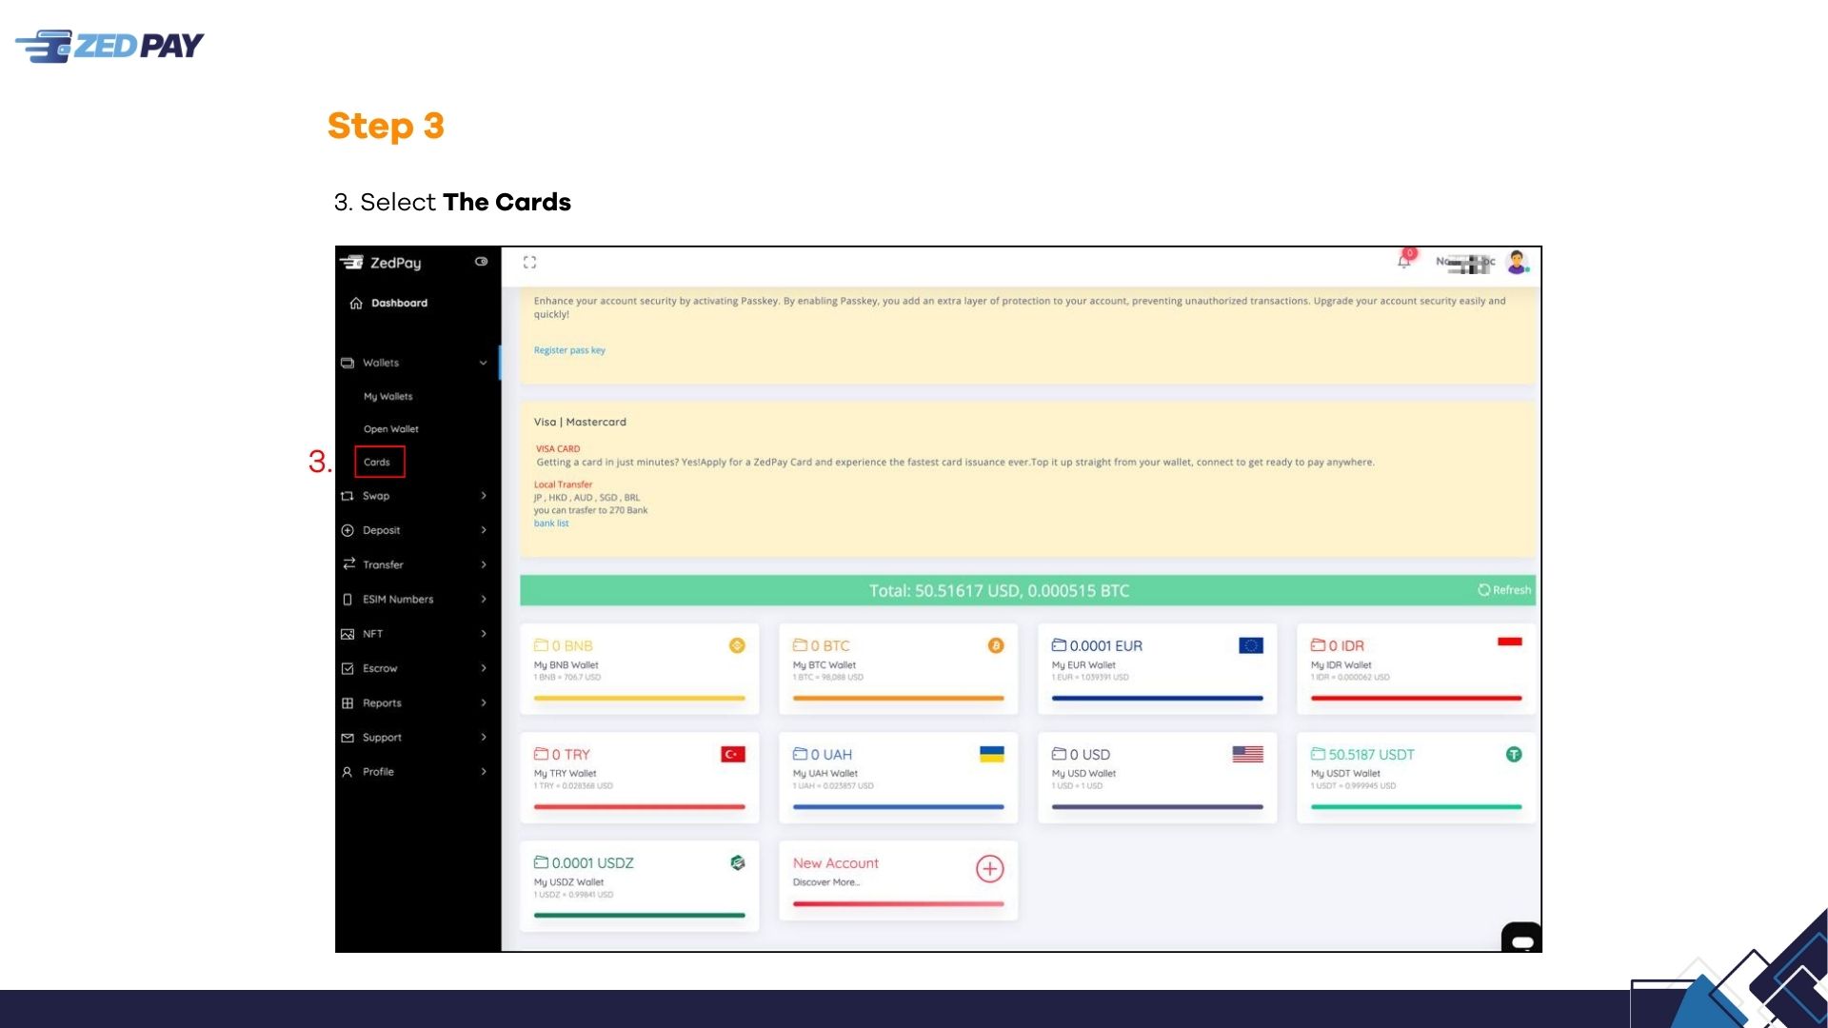
Task: Click the NFT image icon
Action: coord(348,634)
